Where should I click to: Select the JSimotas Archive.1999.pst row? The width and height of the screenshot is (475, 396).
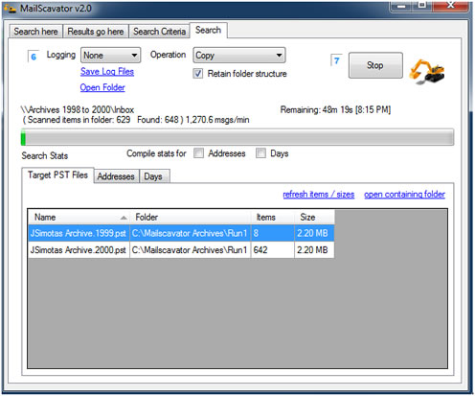[x=181, y=233]
